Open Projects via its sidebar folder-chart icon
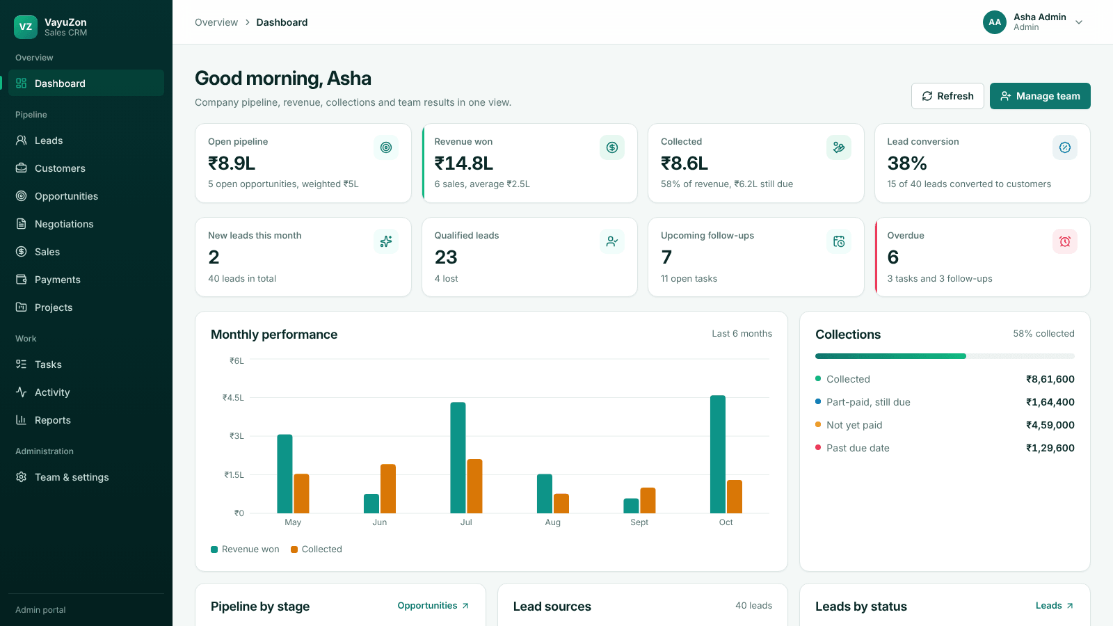Image resolution: width=1113 pixels, height=626 pixels. (x=22, y=307)
